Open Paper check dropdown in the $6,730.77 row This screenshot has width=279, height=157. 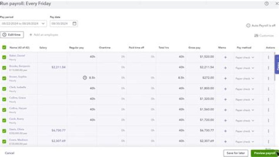pyautogui.click(x=245, y=131)
